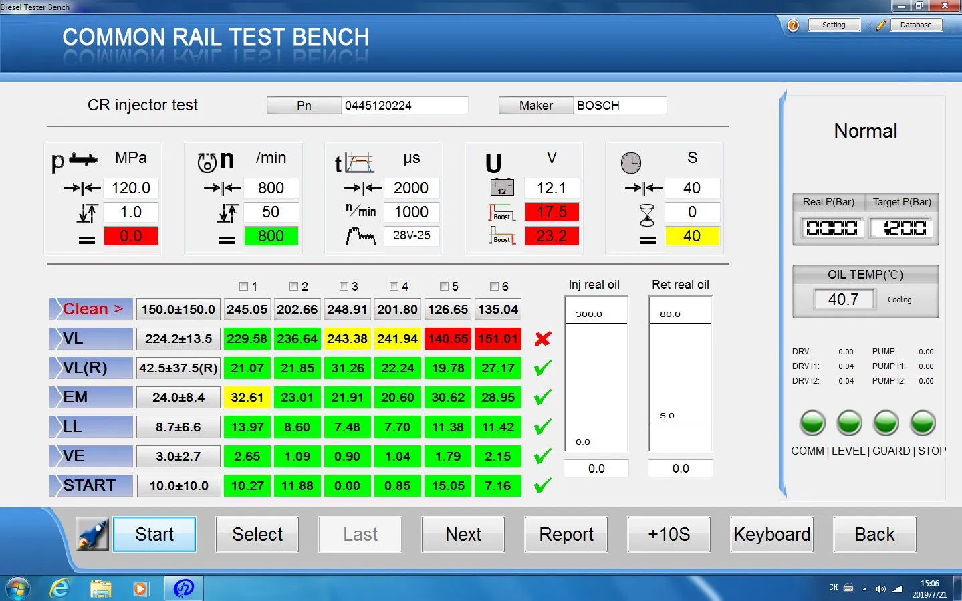Go Back to previous screen

(x=875, y=534)
